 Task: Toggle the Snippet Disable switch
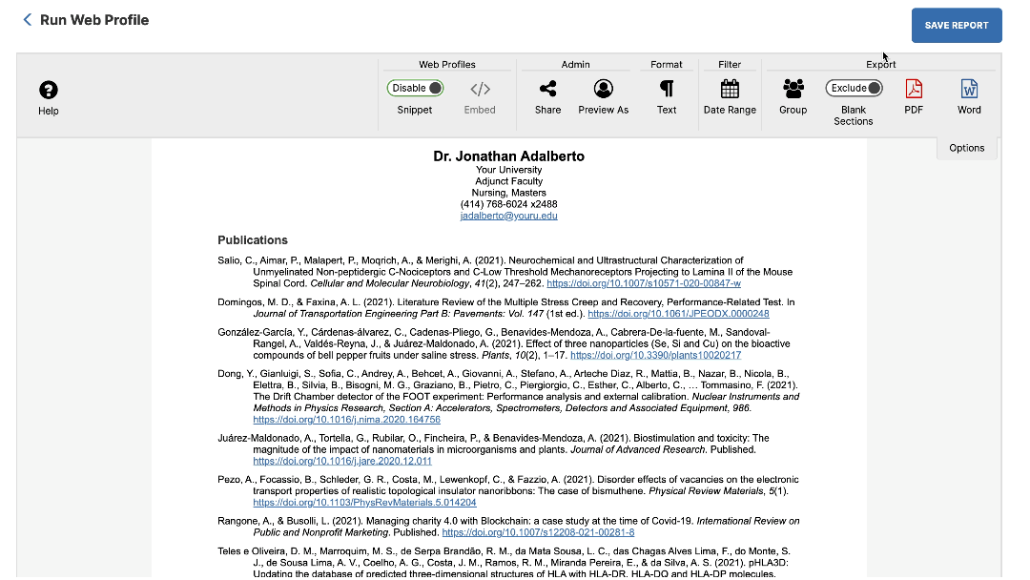pos(415,87)
